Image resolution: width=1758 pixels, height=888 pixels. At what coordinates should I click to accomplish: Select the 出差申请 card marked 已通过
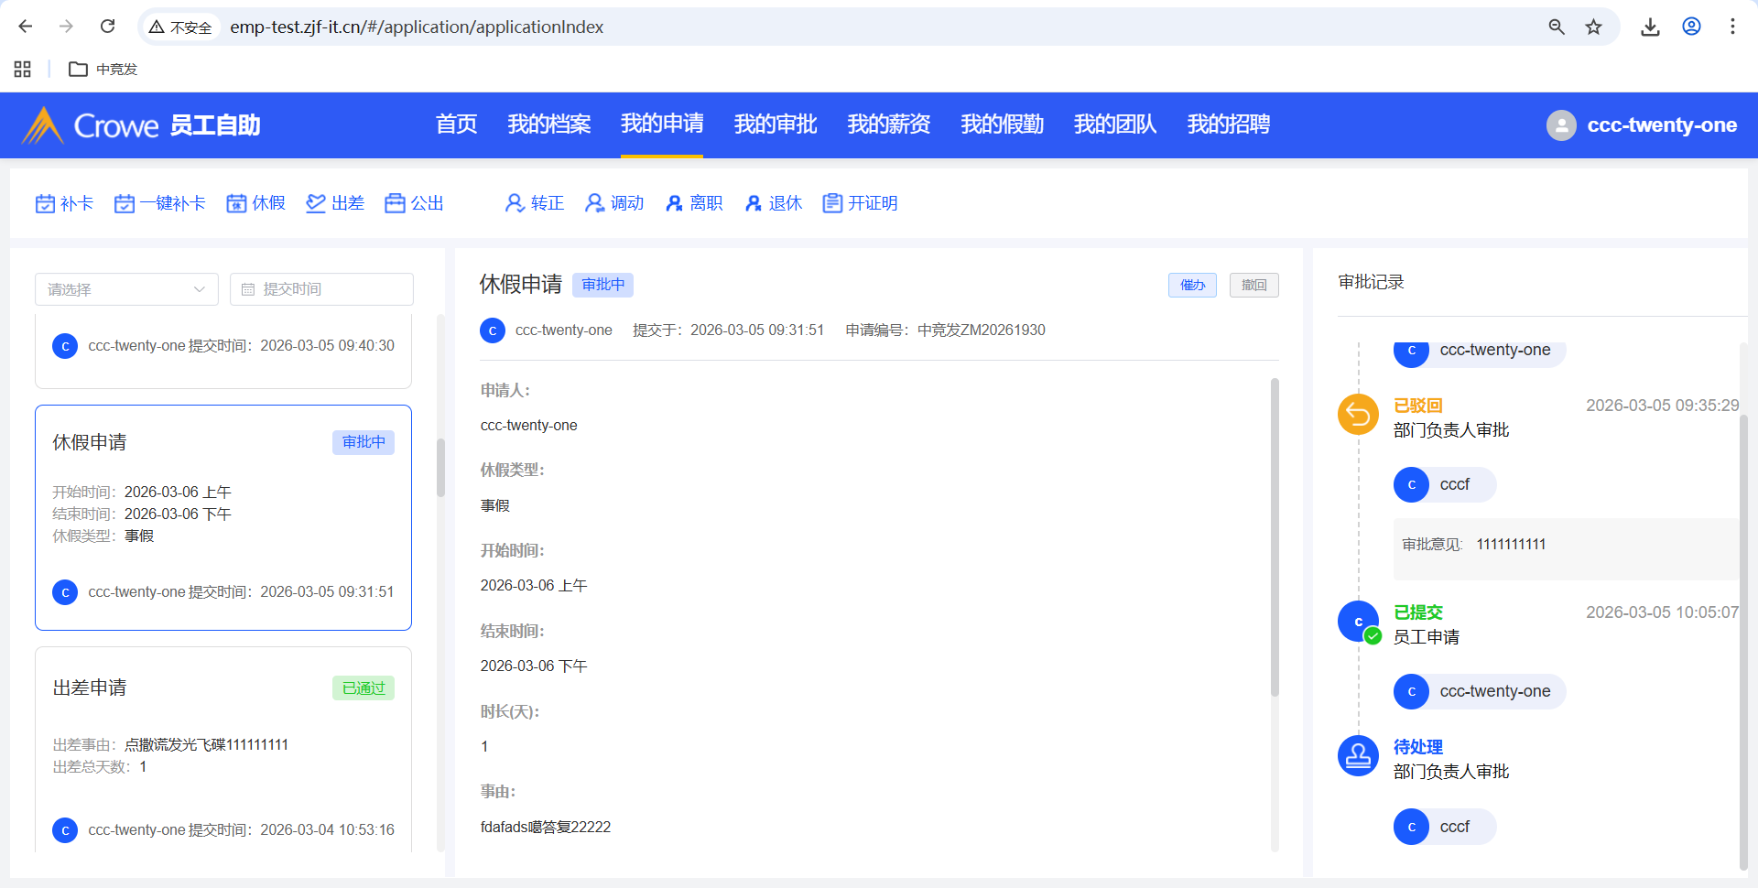(x=223, y=751)
